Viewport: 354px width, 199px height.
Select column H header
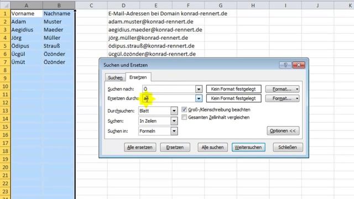tap(253, 5)
